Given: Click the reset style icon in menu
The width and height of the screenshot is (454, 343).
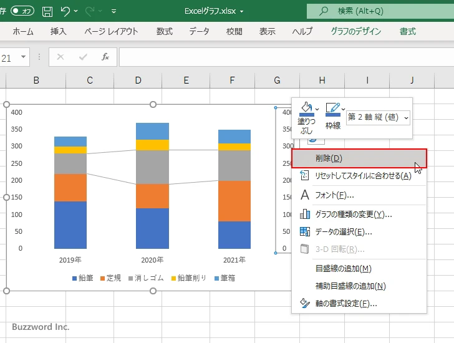Looking at the screenshot, I should click(x=304, y=175).
